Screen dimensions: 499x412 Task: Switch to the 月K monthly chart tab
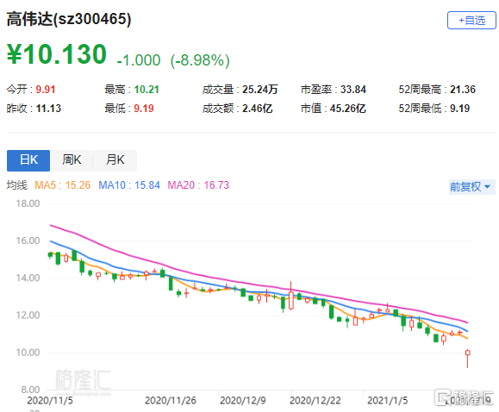coord(115,160)
